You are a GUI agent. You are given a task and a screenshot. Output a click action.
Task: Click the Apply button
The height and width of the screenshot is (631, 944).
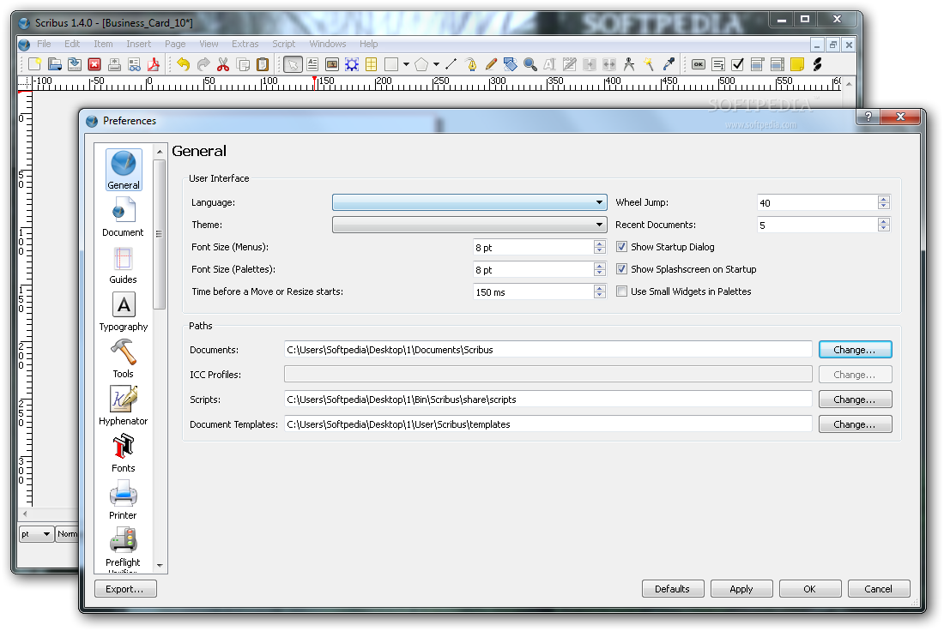[741, 589]
